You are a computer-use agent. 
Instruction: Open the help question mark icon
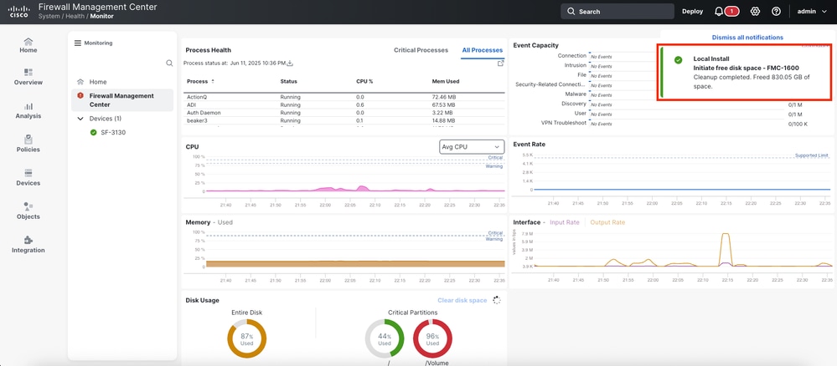click(x=776, y=11)
